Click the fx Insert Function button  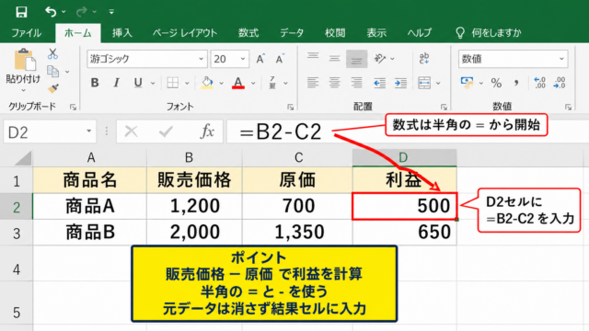[207, 131]
